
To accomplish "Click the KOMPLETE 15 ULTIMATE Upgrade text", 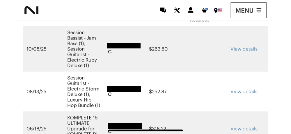I will pyautogui.click(x=82, y=123).
